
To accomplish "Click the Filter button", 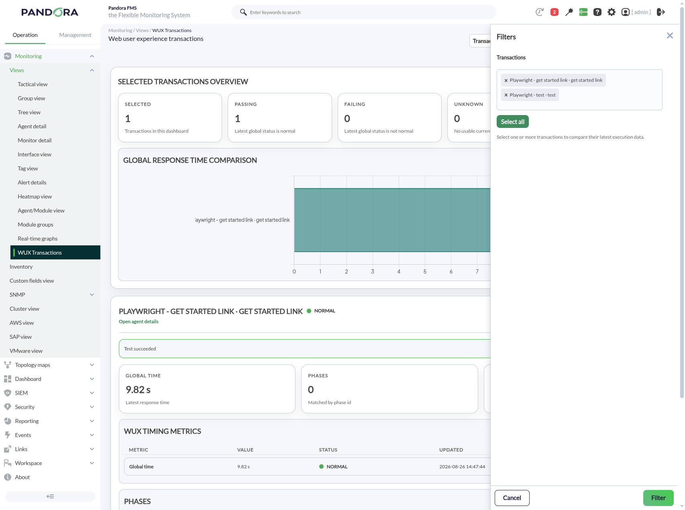I will point(658,498).
